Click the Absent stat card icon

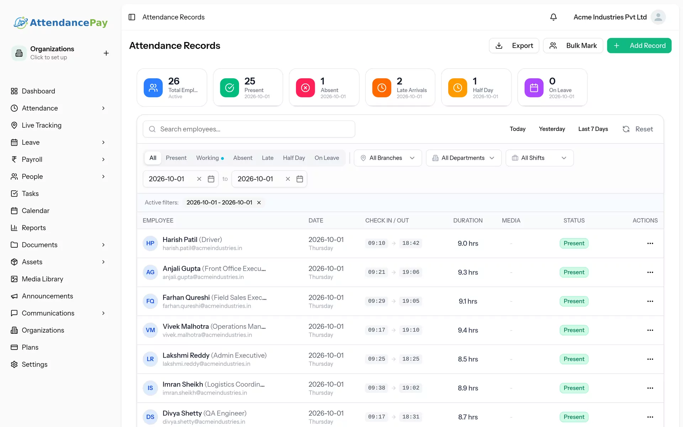(305, 88)
